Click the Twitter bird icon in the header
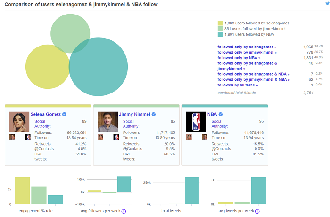This screenshot has height=217, width=330. click(328, 3)
